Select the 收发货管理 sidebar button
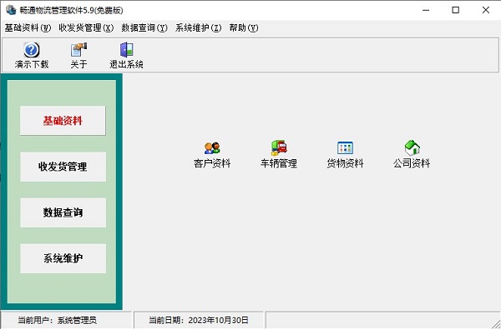Image resolution: width=501 pixels, height=329 pixels. point(63,167)
